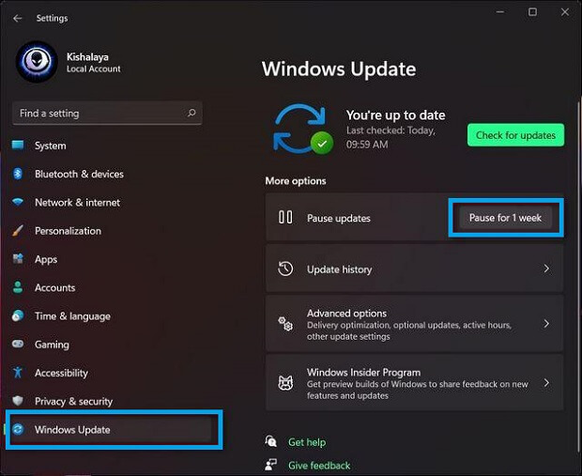Open the Time & language label
Image resolution: width=582 pixels, height=476 pixels.
click(73, 316)
